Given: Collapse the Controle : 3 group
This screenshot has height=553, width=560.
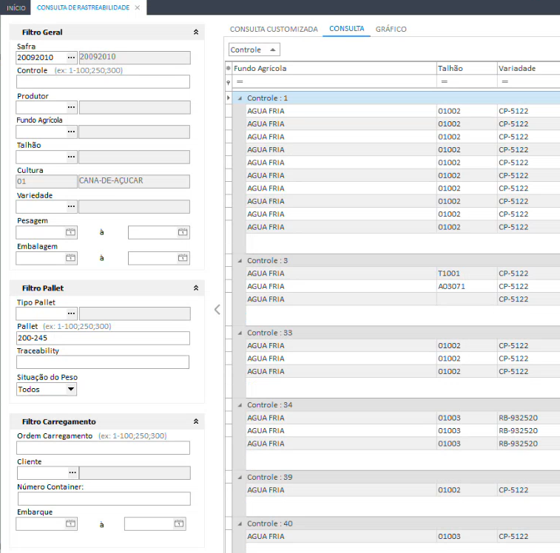Looking at the screenshot, I should click(x=240, y=261).
